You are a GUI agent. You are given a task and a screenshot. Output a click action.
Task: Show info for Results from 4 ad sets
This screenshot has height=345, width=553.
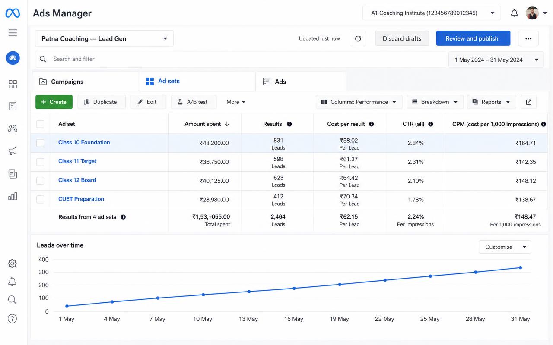pos(123,217)
